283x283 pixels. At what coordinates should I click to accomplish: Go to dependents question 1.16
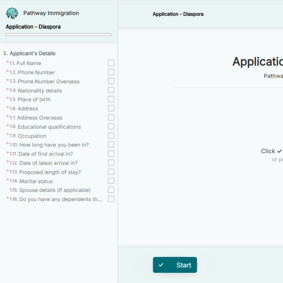tap(60, 199)
